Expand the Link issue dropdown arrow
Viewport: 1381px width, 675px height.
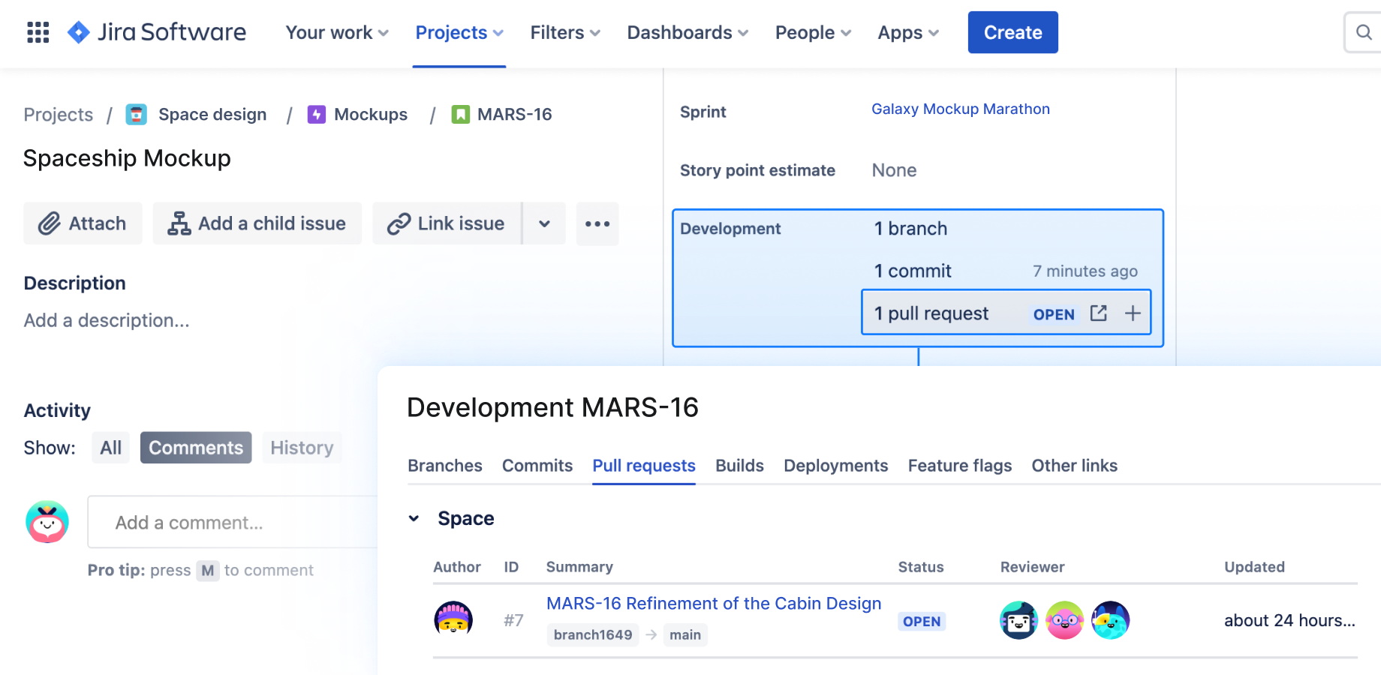tap(544, 223)
